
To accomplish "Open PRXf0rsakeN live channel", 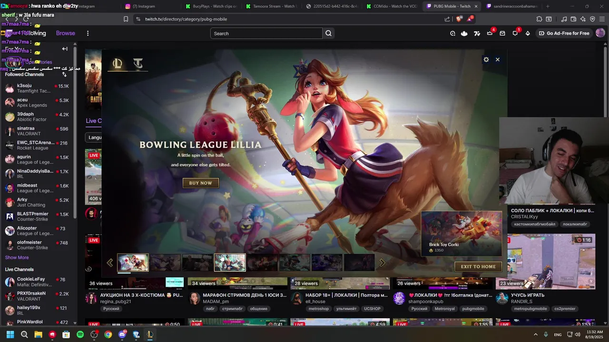I will tap(37, 296).
